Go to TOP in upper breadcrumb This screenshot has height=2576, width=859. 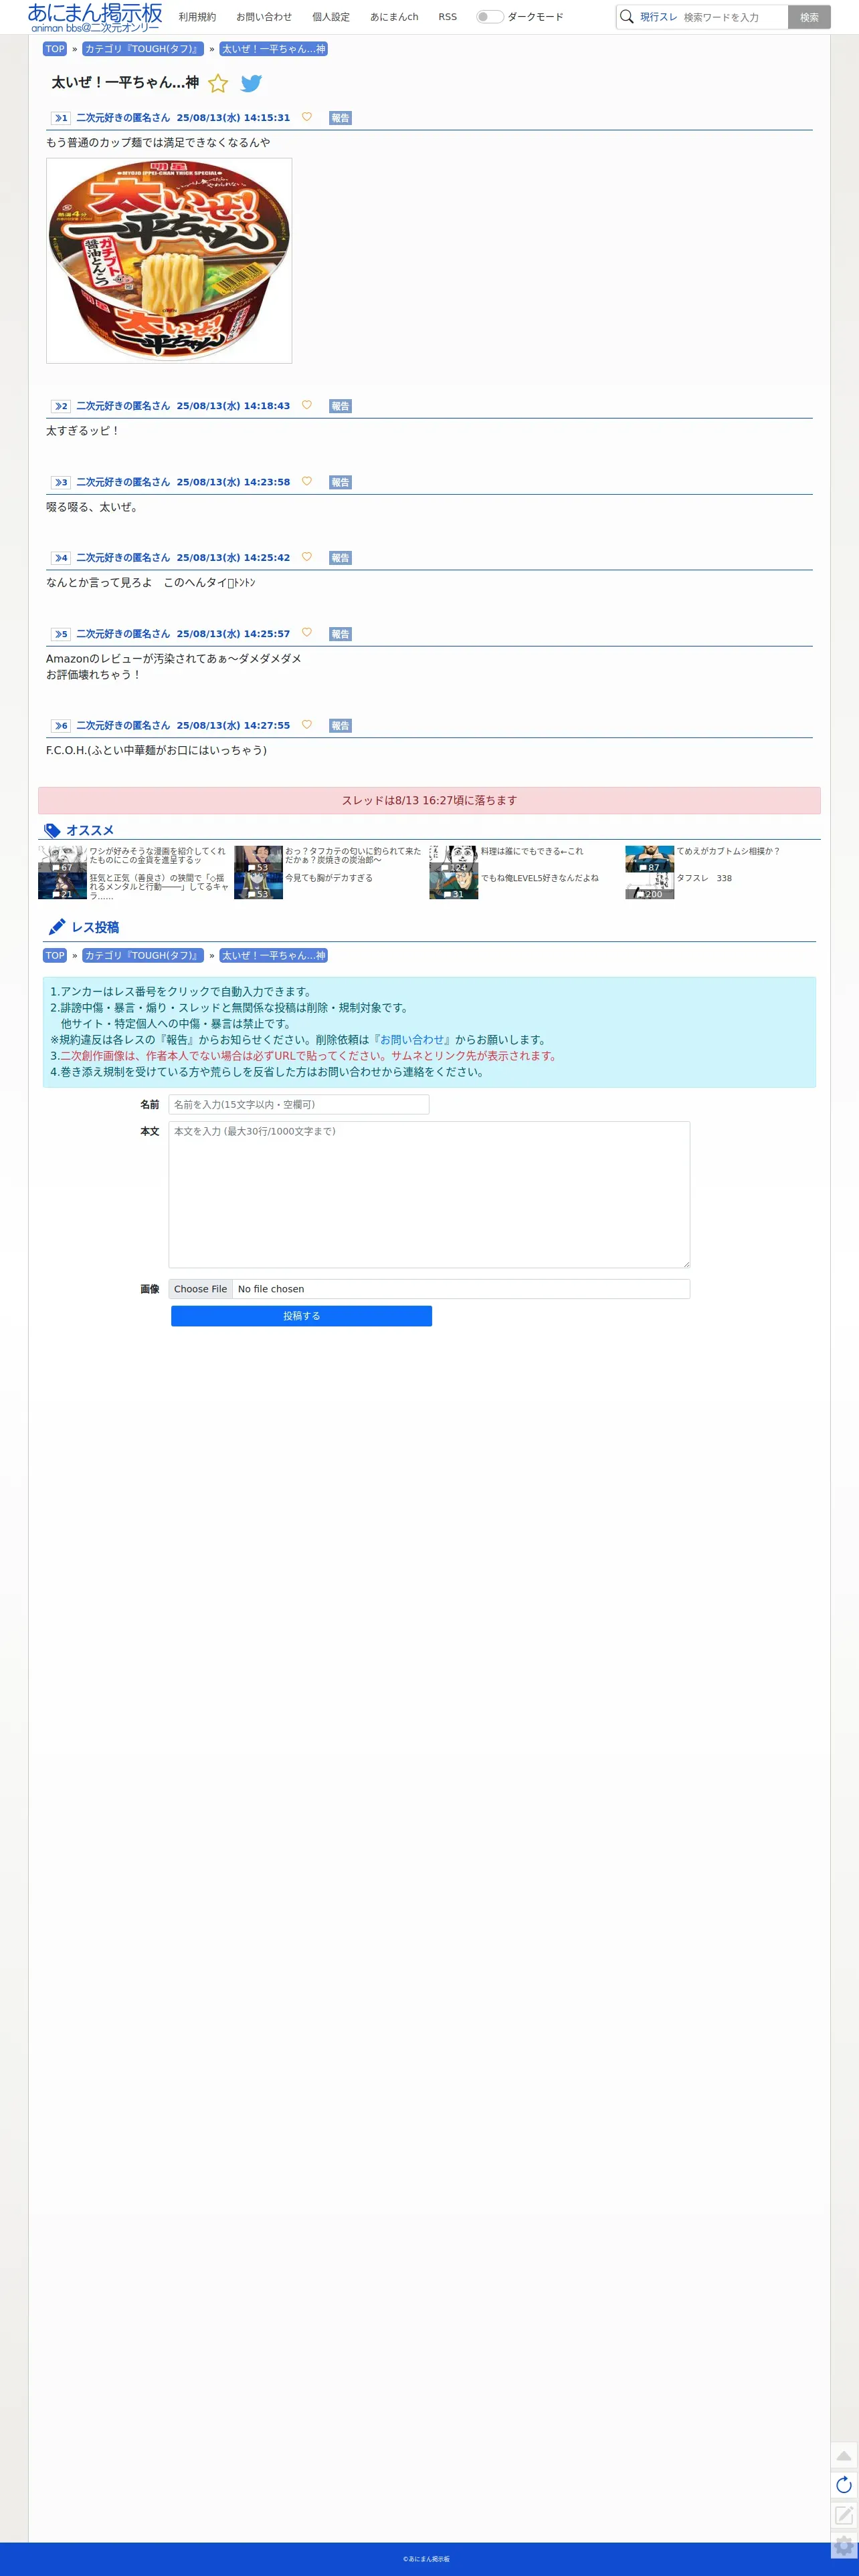point(55,49)
